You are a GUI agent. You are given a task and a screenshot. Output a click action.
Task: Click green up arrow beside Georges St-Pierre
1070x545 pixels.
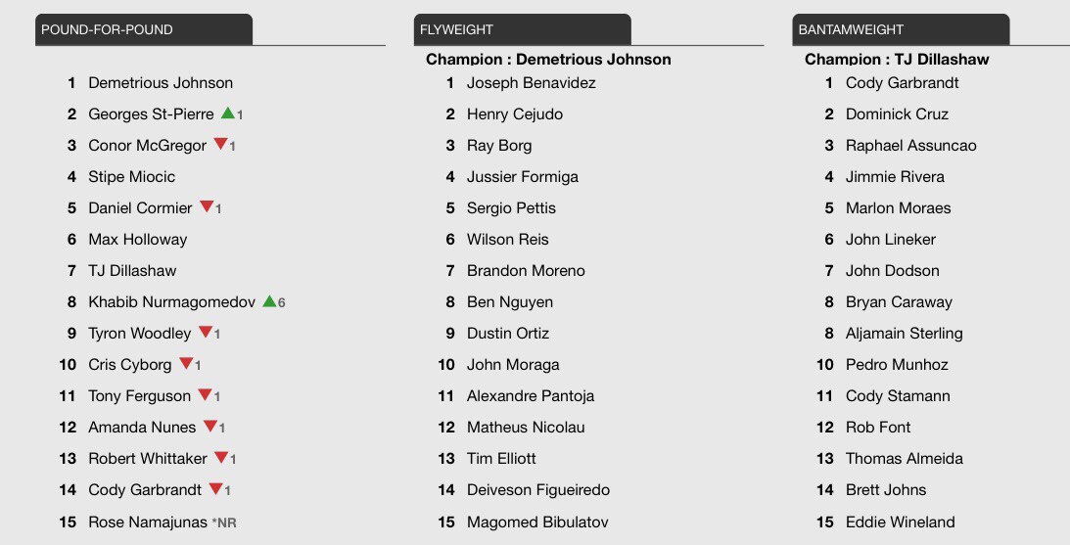pyautogui.click(x=228, y=114)
